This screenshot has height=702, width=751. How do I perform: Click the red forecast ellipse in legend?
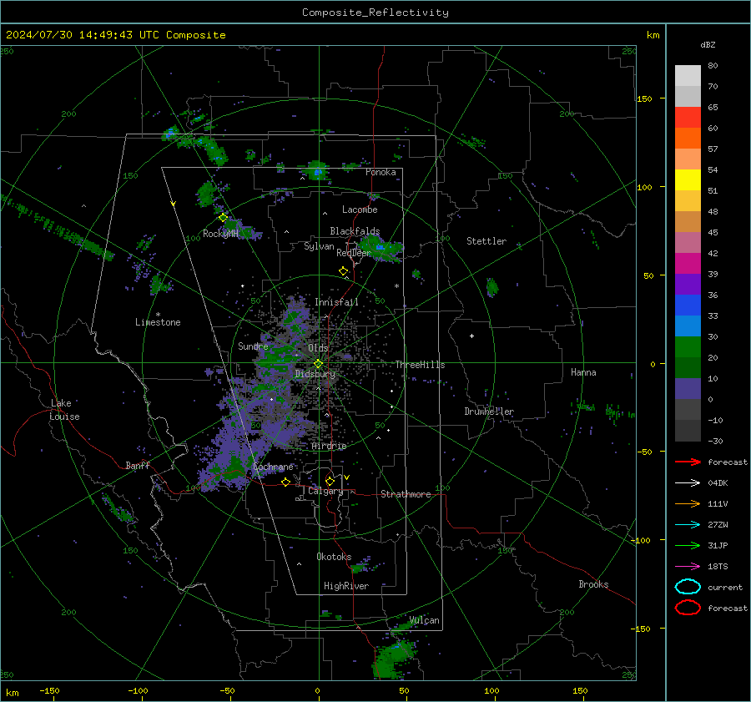coord(688,608)
